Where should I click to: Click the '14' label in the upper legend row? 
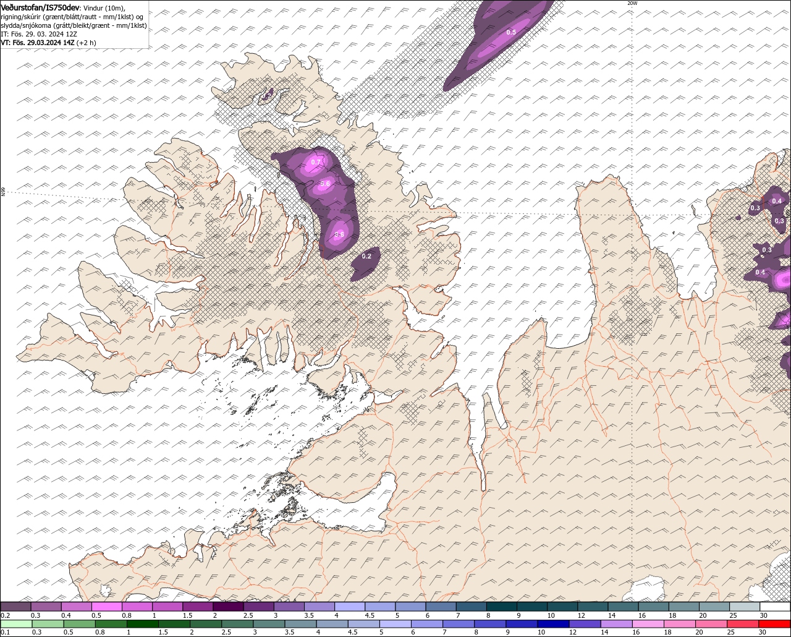point(612,615)
